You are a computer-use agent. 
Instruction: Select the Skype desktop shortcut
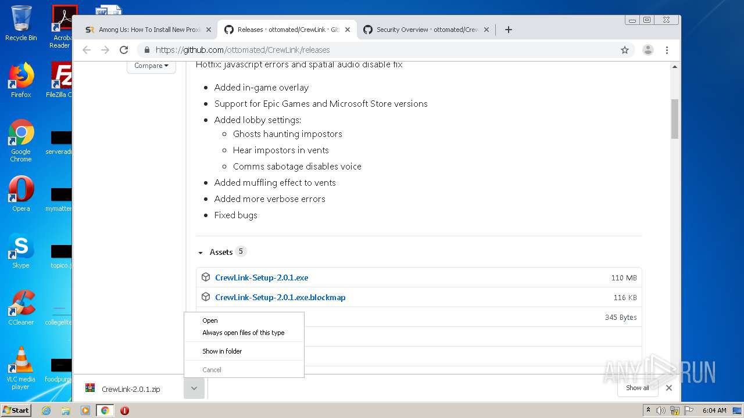pos(21,251)
